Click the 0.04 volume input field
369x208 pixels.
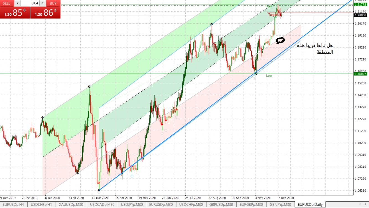(30, 3)
